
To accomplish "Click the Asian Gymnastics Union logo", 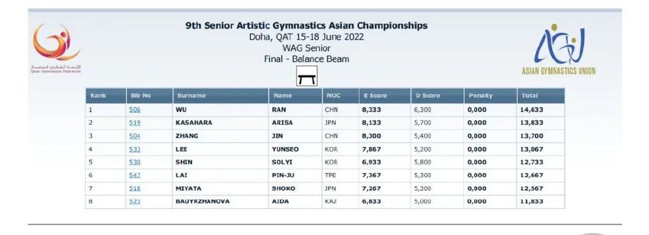I will point(558,49).
